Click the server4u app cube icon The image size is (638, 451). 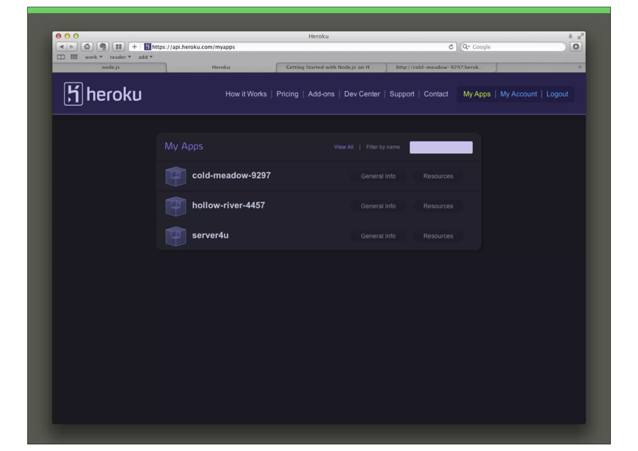pyautogui.click(x=176, y=236)
